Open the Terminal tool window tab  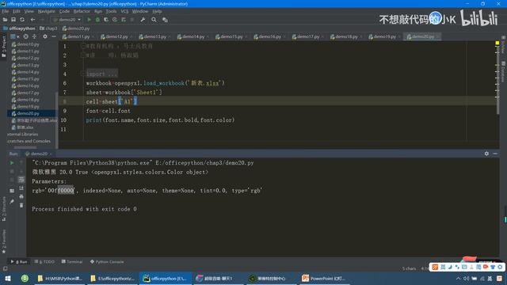coord(72,262)
